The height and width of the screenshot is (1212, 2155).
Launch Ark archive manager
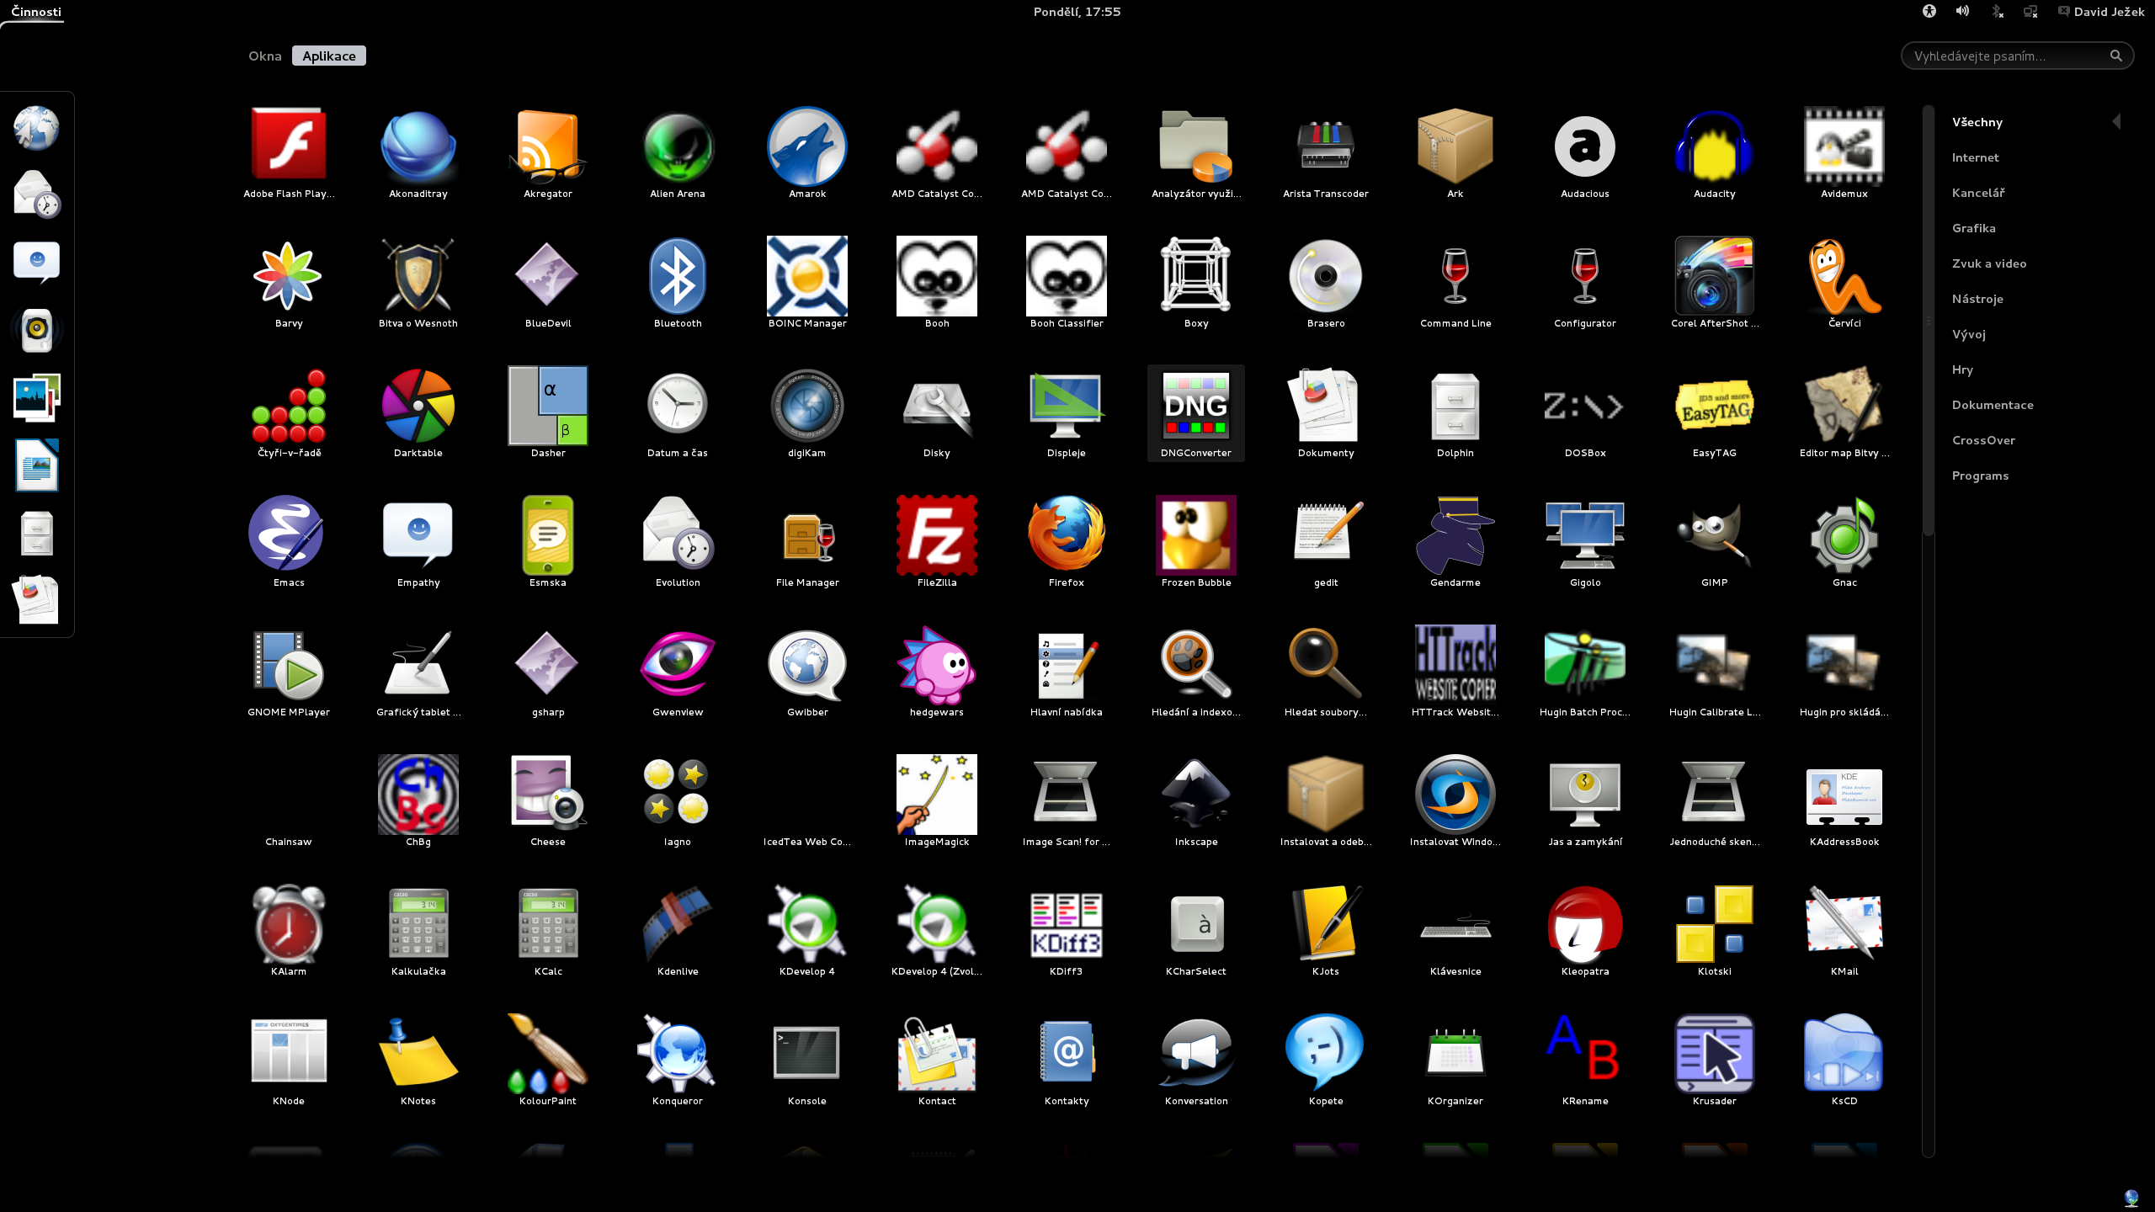(x=1455, y=153)
